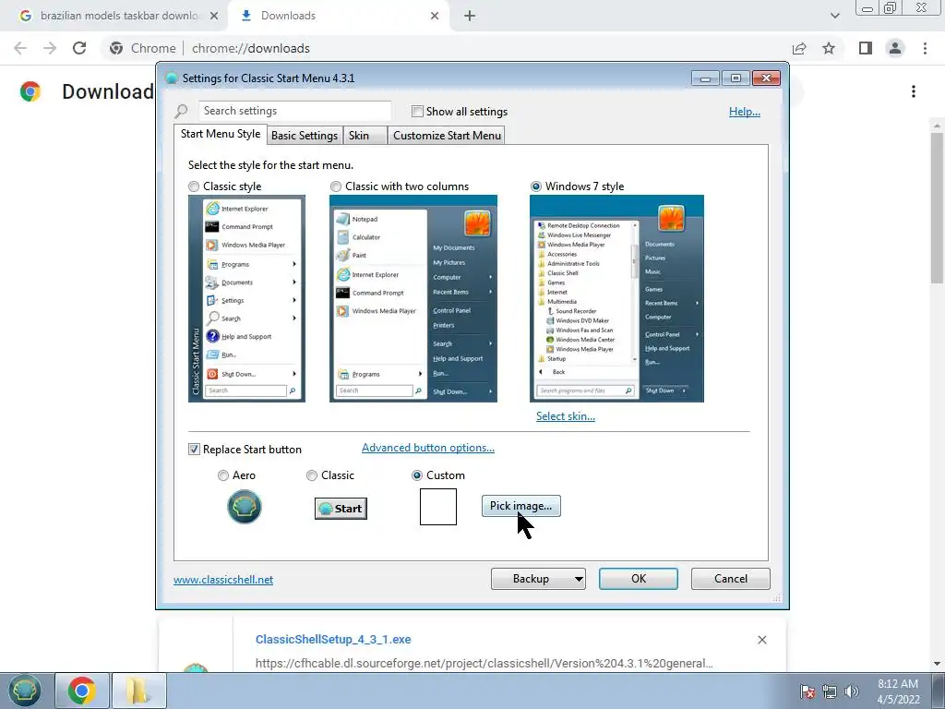This screenshot has height=709, width=945.
Task: Open the shell Start button on taskbar
Action: 24,691
